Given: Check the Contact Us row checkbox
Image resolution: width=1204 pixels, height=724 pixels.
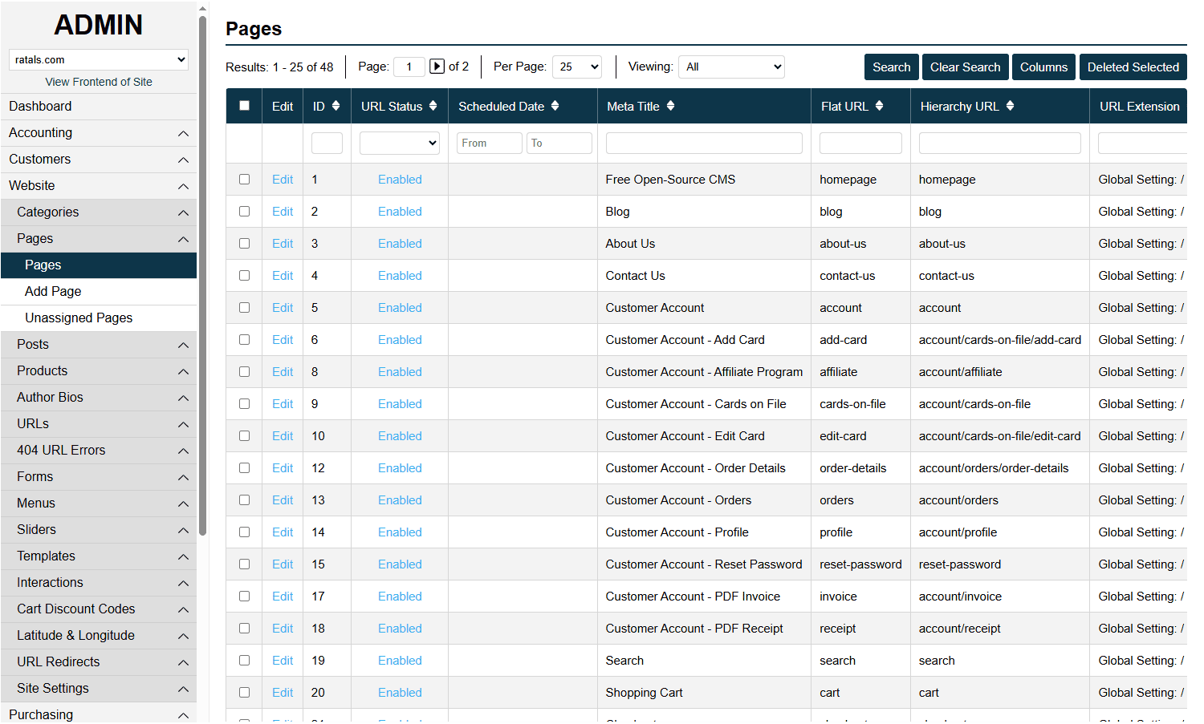Looking at the screenshot, I should (244, 276).
